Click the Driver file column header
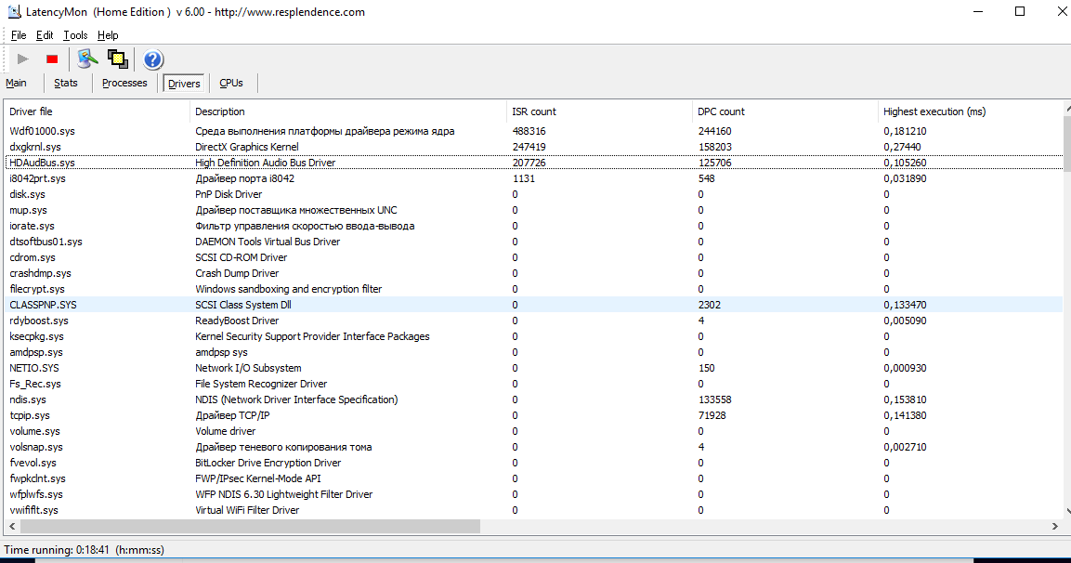 [32, 111]
